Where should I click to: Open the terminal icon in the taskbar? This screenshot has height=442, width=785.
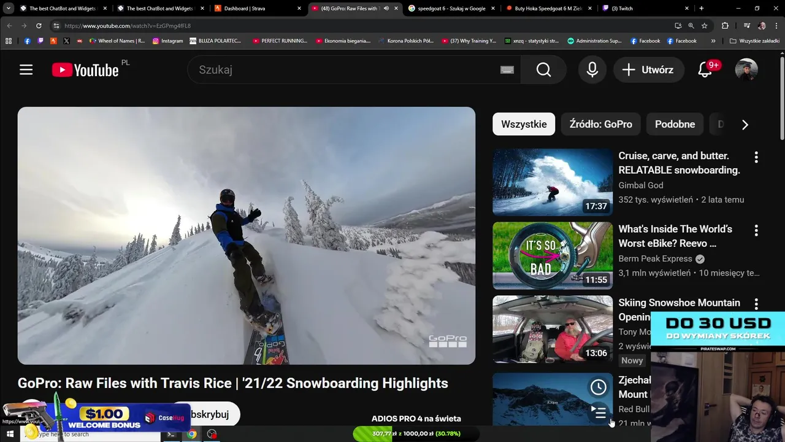[x=171, y=434]
